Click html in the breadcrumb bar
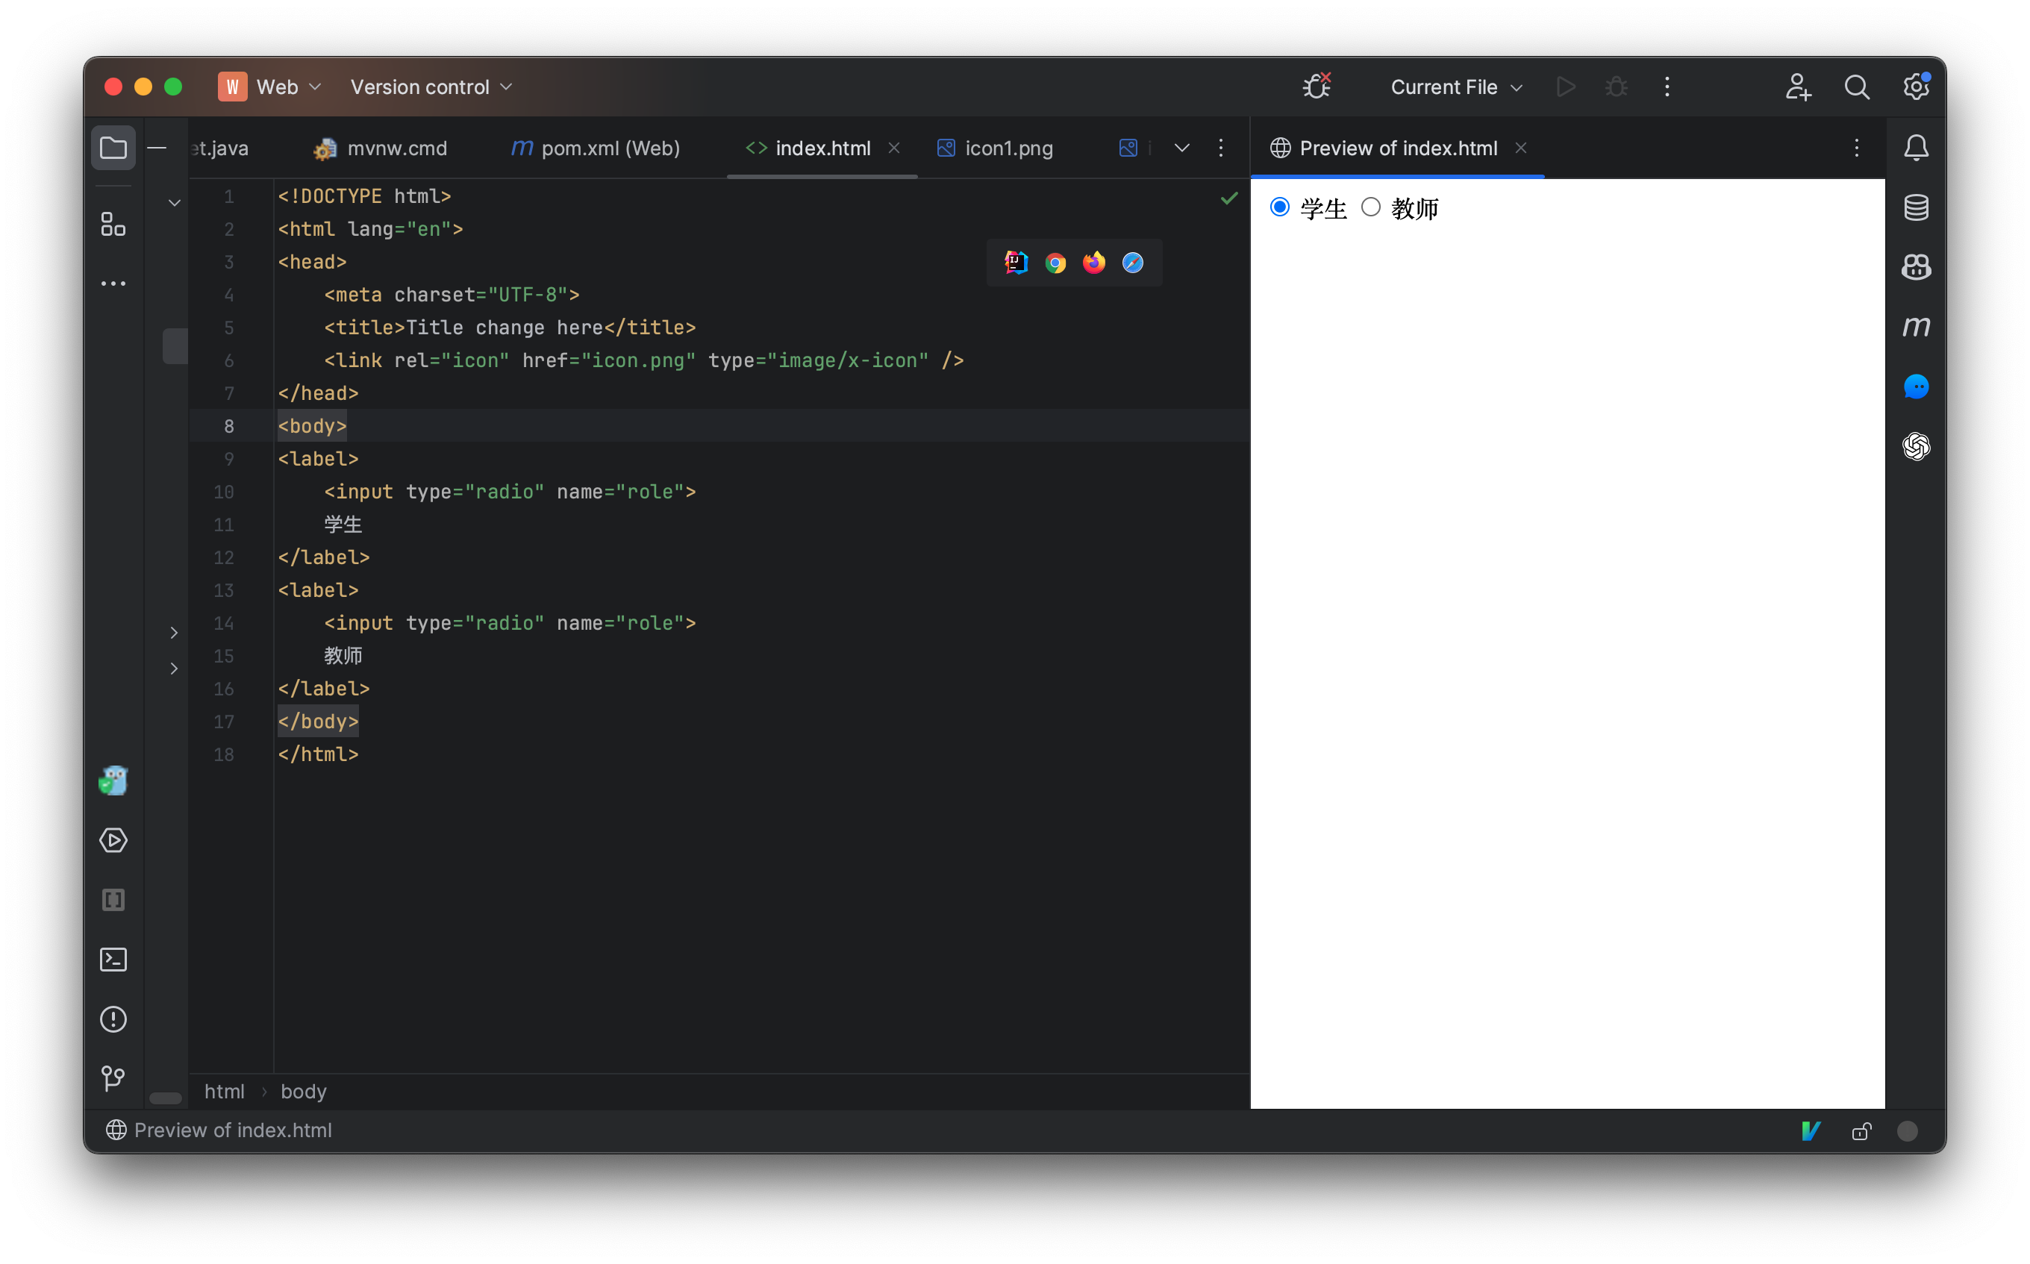 click(x=224, y=1091)
